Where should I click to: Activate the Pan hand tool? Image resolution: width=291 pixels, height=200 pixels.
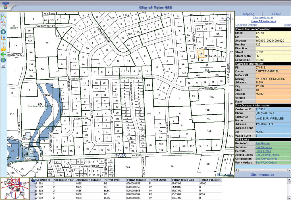coord(3,26)
